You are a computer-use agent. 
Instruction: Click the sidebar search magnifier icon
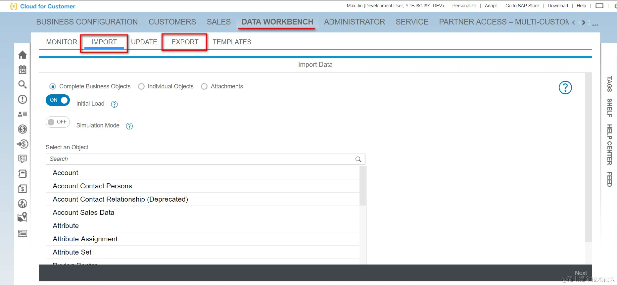point(23,84)
